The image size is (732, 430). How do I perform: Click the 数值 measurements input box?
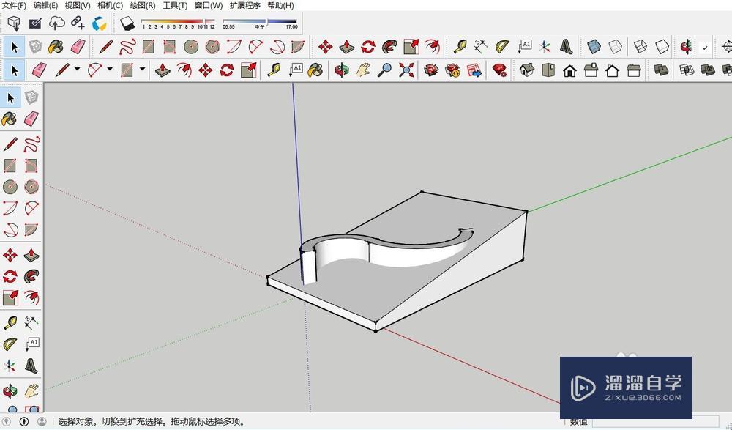[x=655, y=422]
